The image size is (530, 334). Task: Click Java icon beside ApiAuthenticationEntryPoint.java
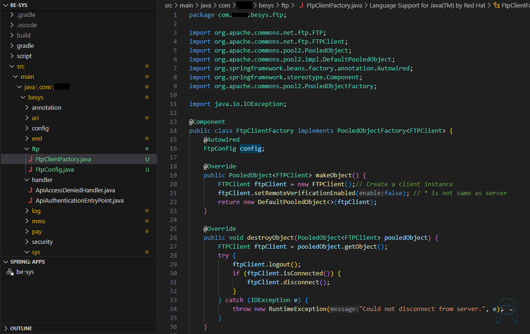[x=31, y=201]
